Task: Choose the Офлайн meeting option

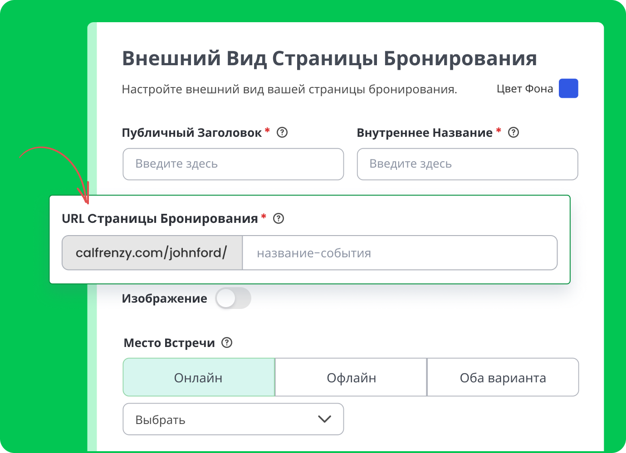Action: pyautogui.click(x=351, y=377)
